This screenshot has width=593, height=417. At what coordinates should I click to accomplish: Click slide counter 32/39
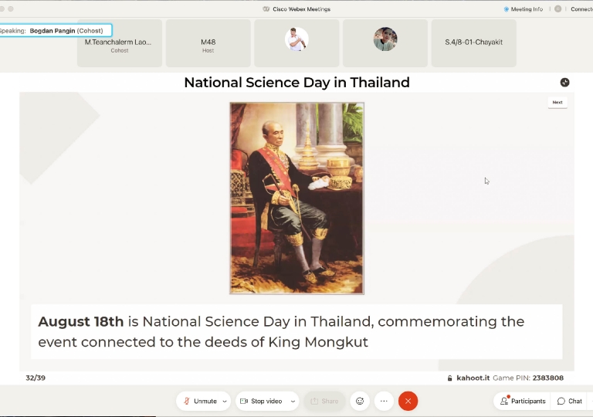[x=36, y=378]
